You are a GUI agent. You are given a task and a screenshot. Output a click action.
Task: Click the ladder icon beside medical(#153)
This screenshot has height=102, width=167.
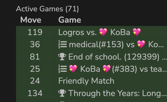(63, 44)
